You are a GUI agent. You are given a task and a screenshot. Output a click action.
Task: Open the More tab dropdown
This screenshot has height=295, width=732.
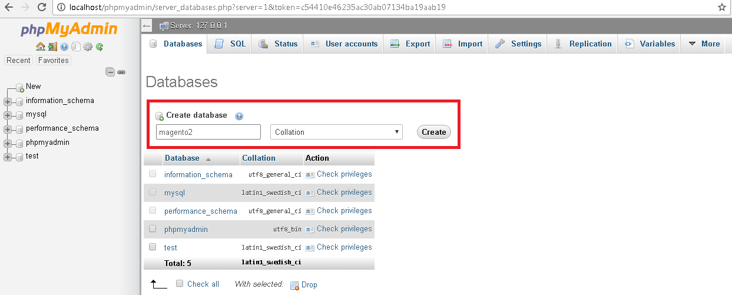704,44
